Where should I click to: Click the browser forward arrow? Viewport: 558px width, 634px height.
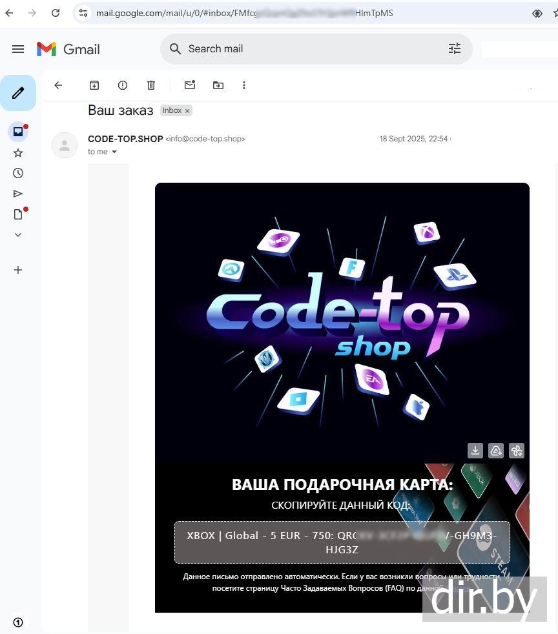(x=32, y=13)
